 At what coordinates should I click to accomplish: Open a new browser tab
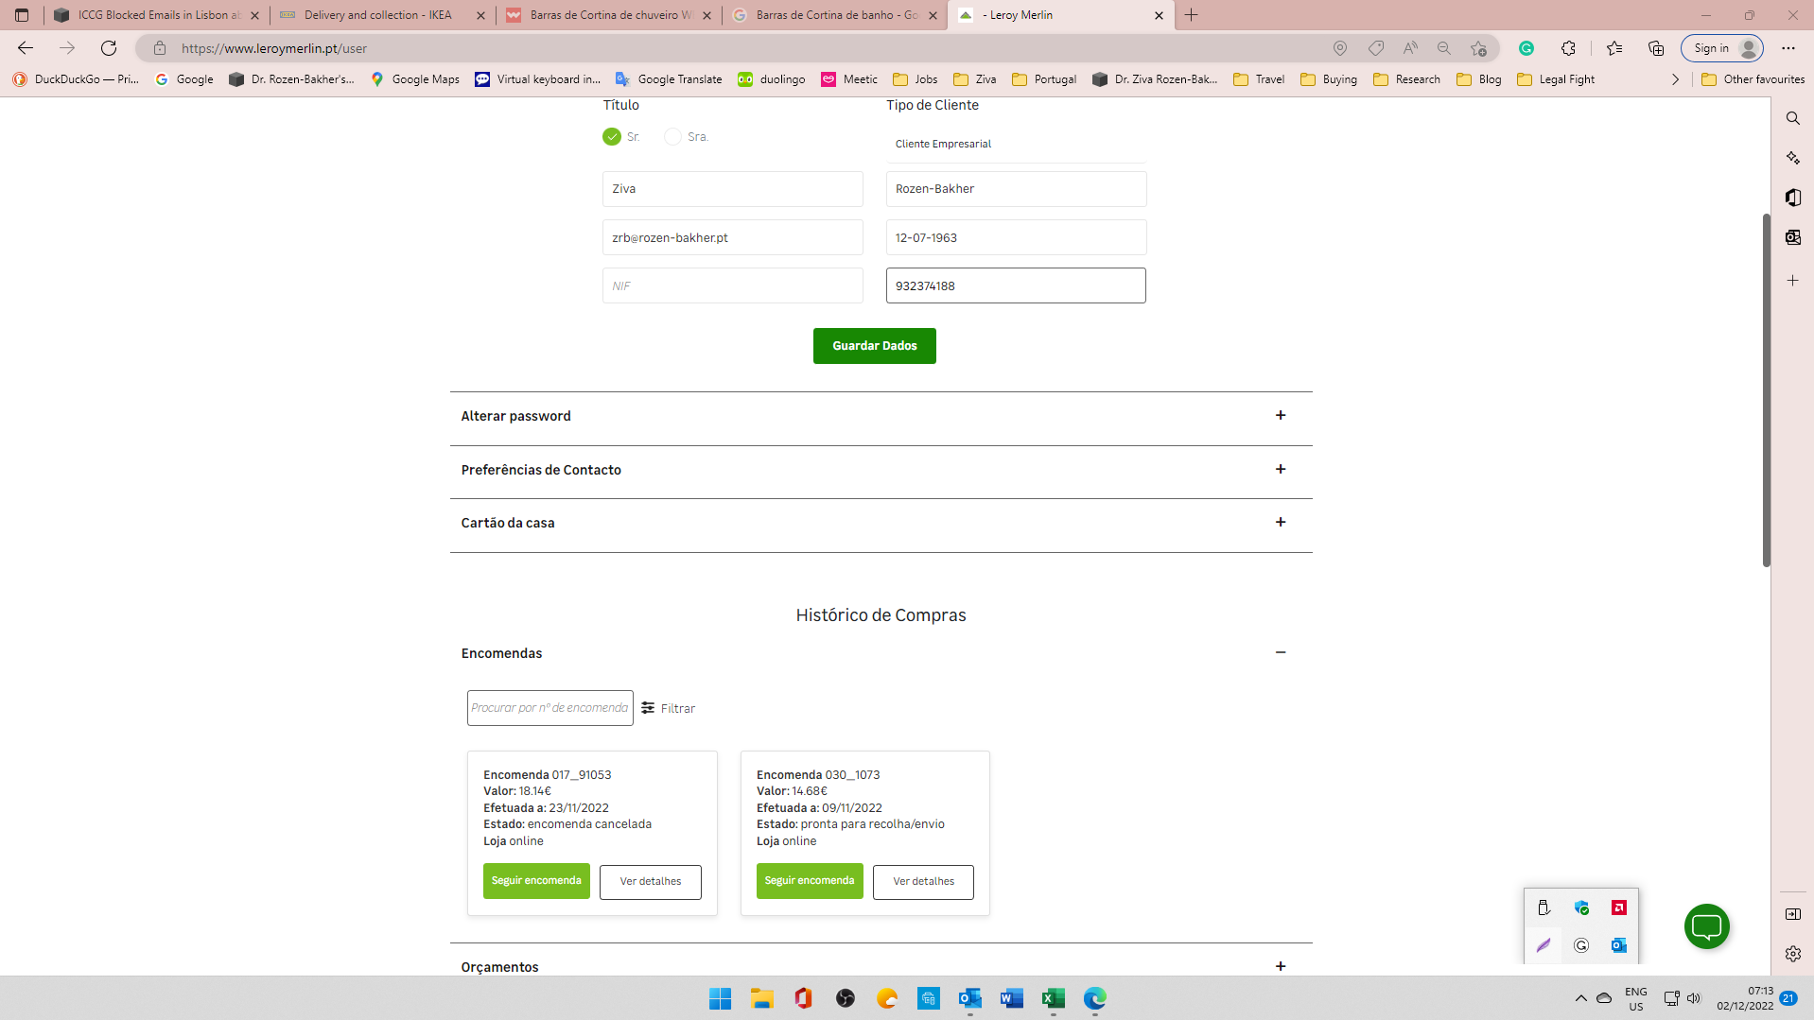click(1191, 15)
